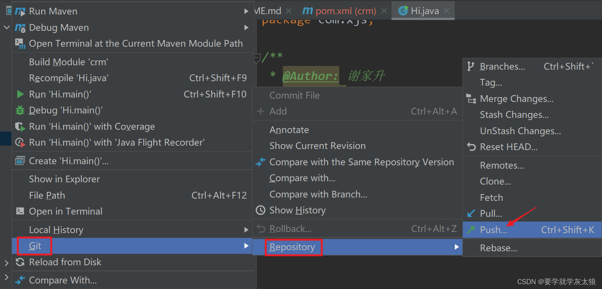The height and width of the screenshot is (289, 602).
Task: Select Fetch from the repository submenu
Action: pyautogui.click(x=532, y=197)
